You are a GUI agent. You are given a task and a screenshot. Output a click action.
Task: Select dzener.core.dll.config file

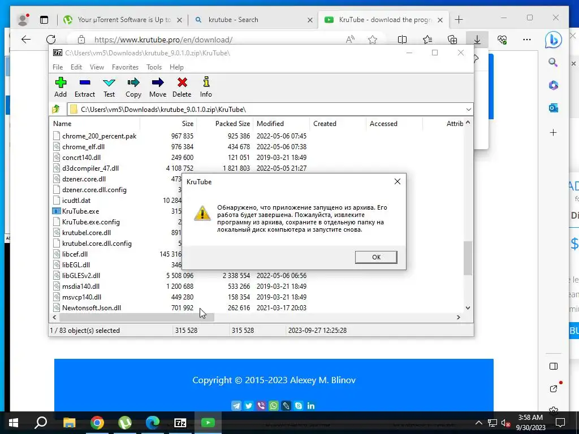tap(94, 190)
